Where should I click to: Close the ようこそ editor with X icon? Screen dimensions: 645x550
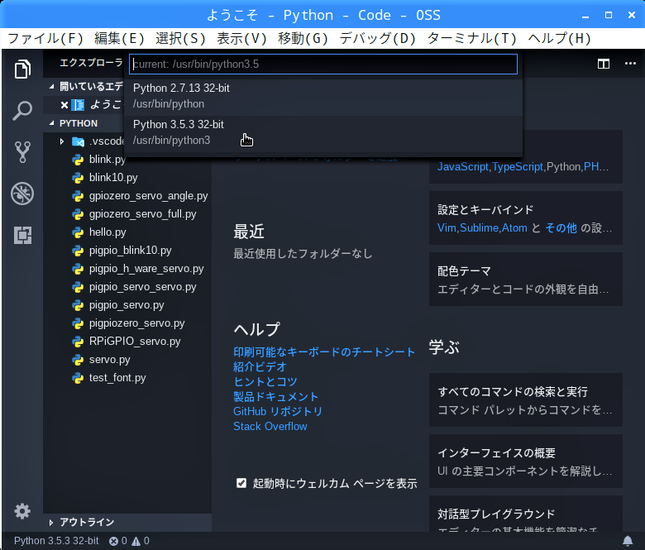click(x=64, y=105)
